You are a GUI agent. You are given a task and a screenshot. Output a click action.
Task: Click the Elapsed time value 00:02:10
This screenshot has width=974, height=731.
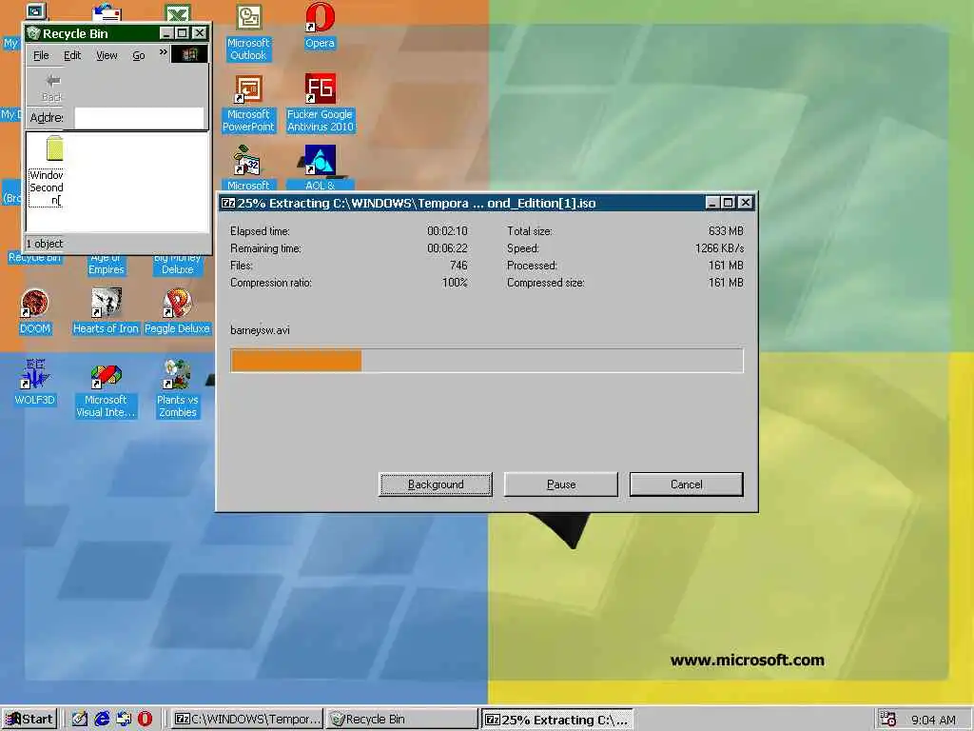[x=447, y=231]
